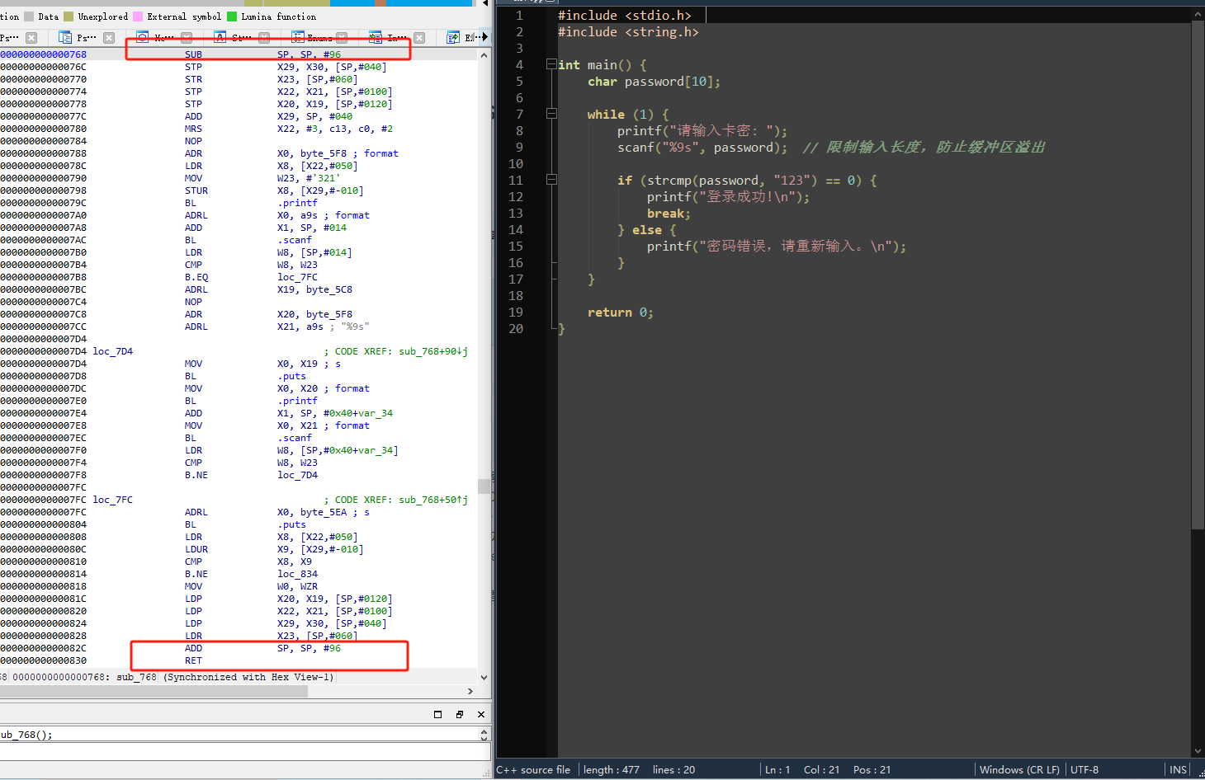Viewport: 1205px width, 780px height.
Task: Switch to the Structures tab
Action: click(x=242, y=38)
